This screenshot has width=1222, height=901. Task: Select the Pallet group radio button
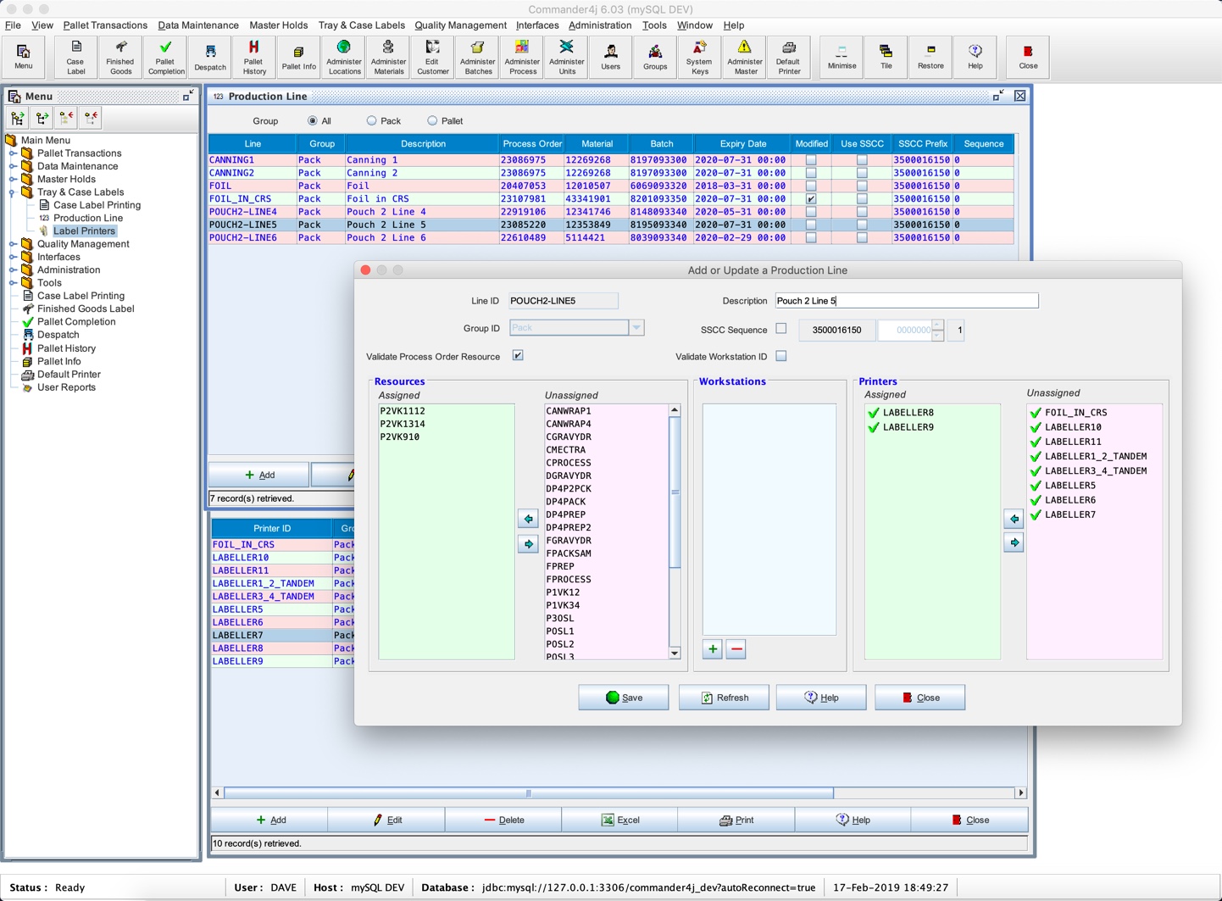(432, 121)
